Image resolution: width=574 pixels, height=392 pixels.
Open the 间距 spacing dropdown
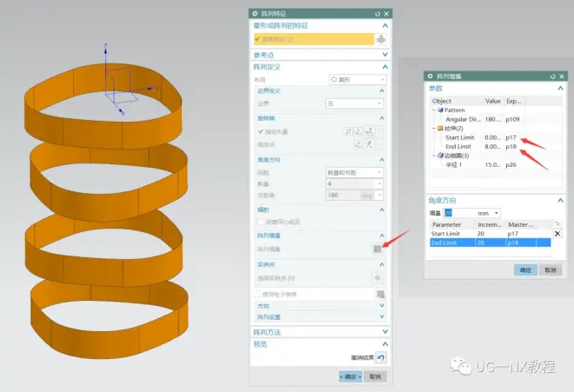click(x=355, y=172)
